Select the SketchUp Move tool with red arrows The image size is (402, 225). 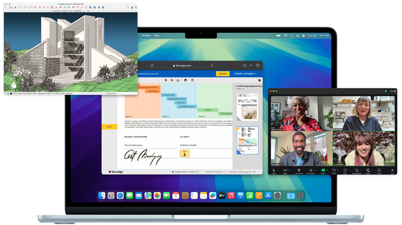tap(43, 7)
